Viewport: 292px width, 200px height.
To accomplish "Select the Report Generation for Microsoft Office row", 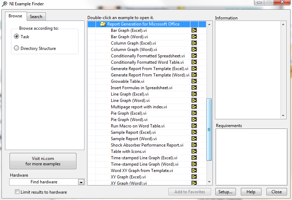I will [x=147, y=24].
